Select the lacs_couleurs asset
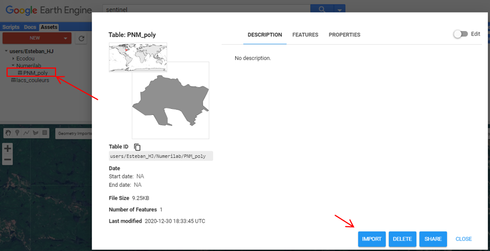The image size is (490, 251). (x=33, y=81)
